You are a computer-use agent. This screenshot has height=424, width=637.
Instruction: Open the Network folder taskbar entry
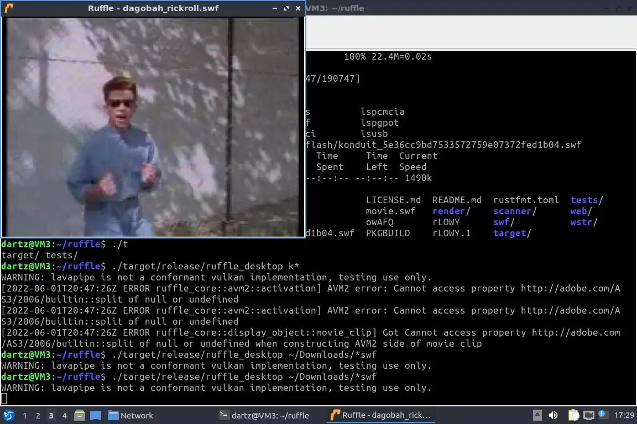(x=130, y=416)
